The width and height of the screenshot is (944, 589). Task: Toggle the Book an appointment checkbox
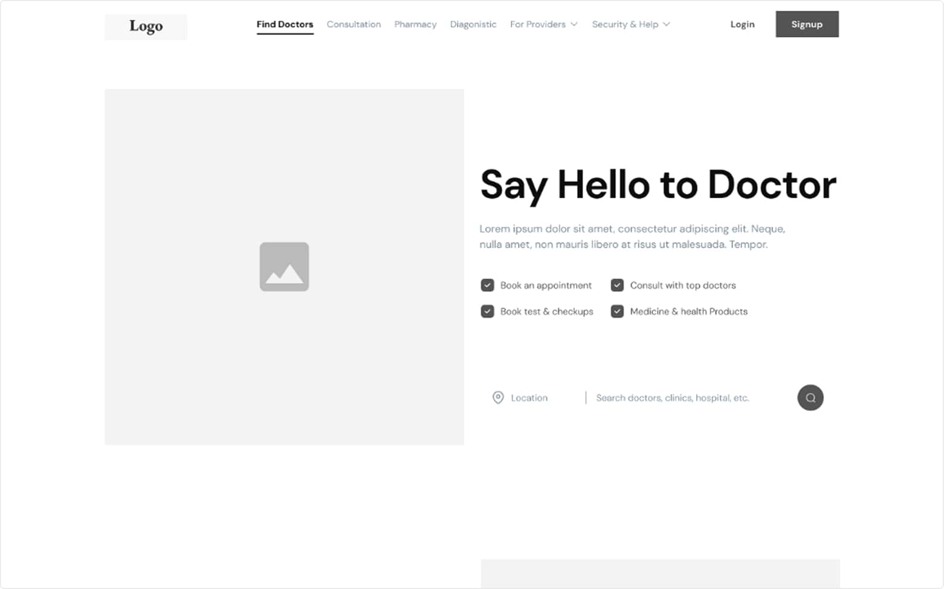pos(487,285)
